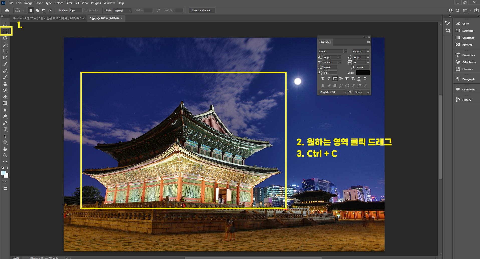Open the Layer menu
This screenshot has width=480, height=259.
click(39, 3)
